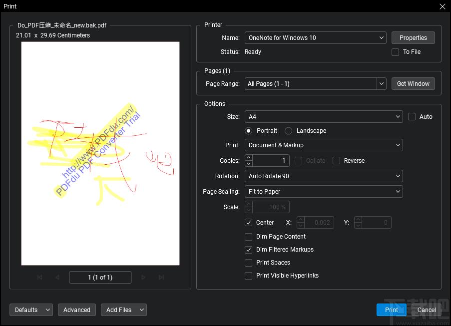Enable the Print Spaces checkbox
The image size is (451, 326).
(249, 263)
